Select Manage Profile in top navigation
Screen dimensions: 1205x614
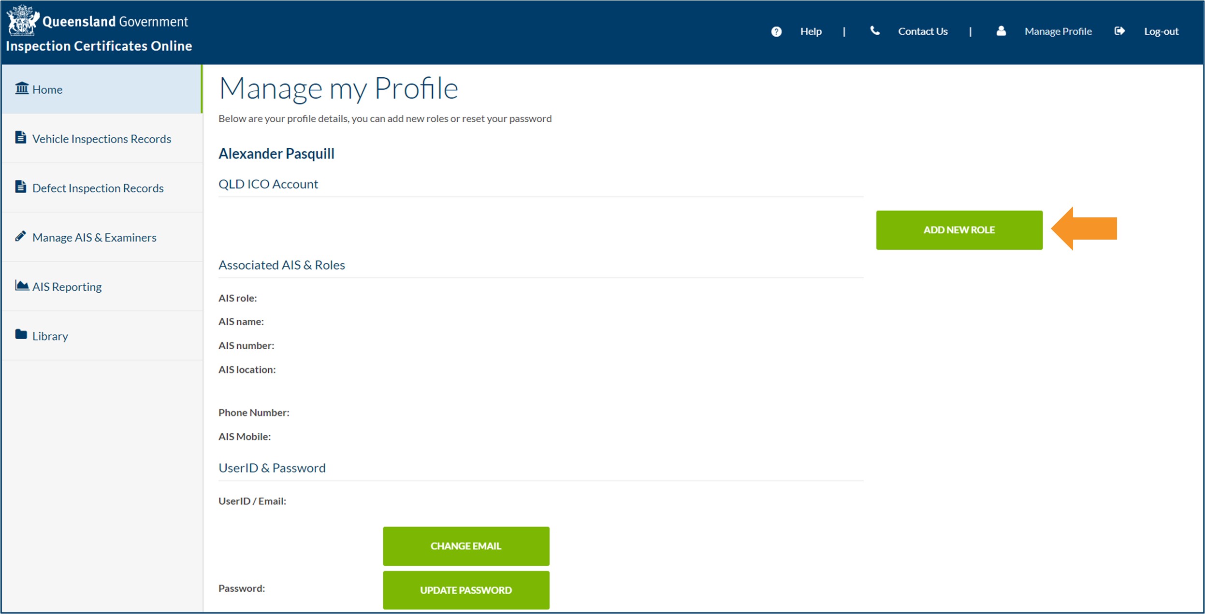click(x=1058, y=31)
